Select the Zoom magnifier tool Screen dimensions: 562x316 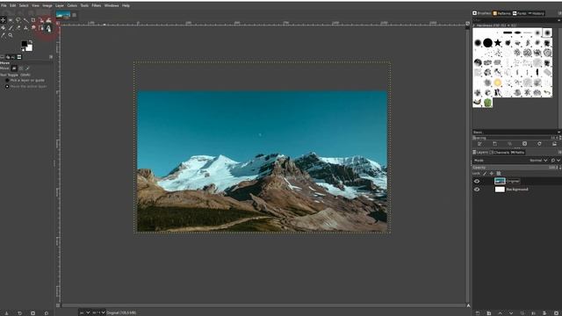(x=11, y=35)
